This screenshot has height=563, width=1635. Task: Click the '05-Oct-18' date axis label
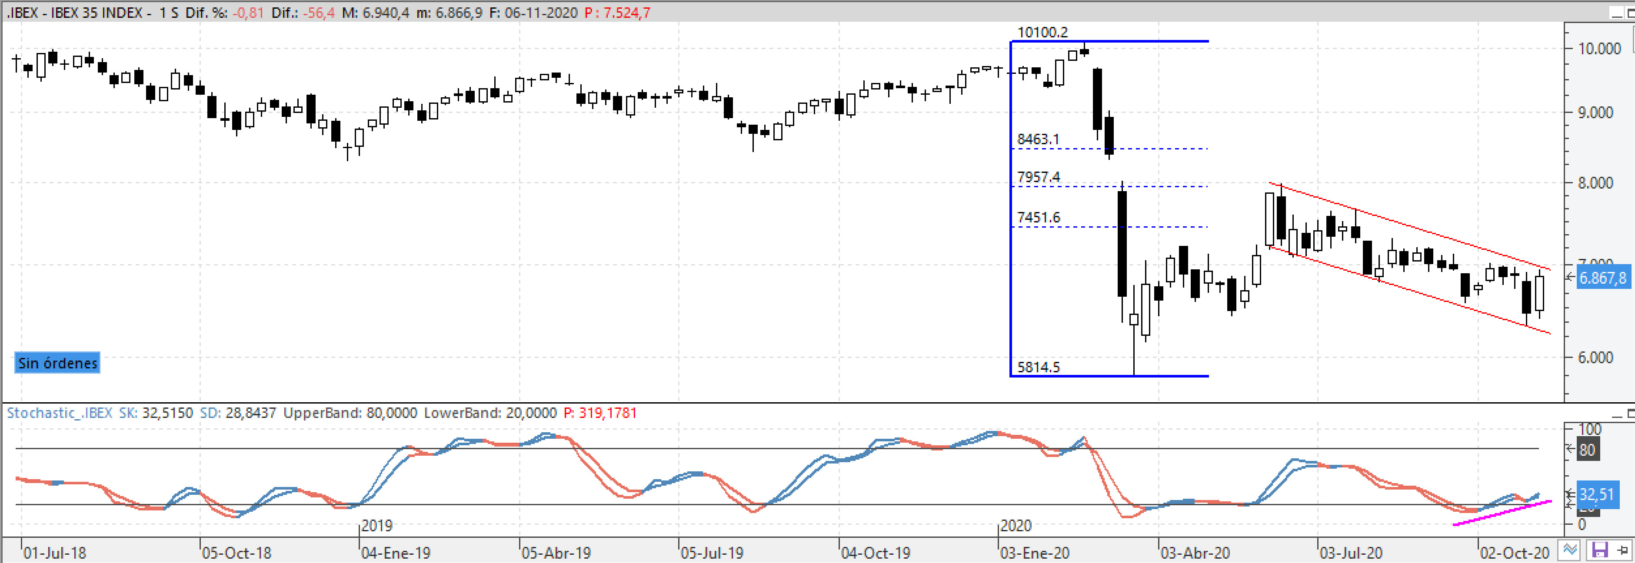tap(236, 553)
